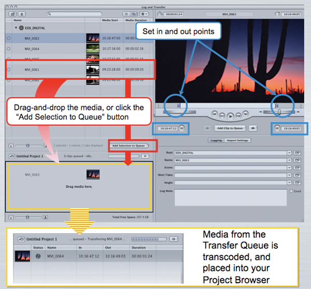Screen dimensions: 311x289
Task: Click the shuttle control left of transport buttons
Action: pyautogui.click(x=179, y=112)
